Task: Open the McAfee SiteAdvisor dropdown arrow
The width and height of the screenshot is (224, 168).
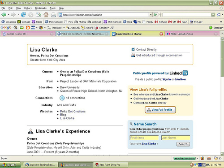Action: click(197, 159)
